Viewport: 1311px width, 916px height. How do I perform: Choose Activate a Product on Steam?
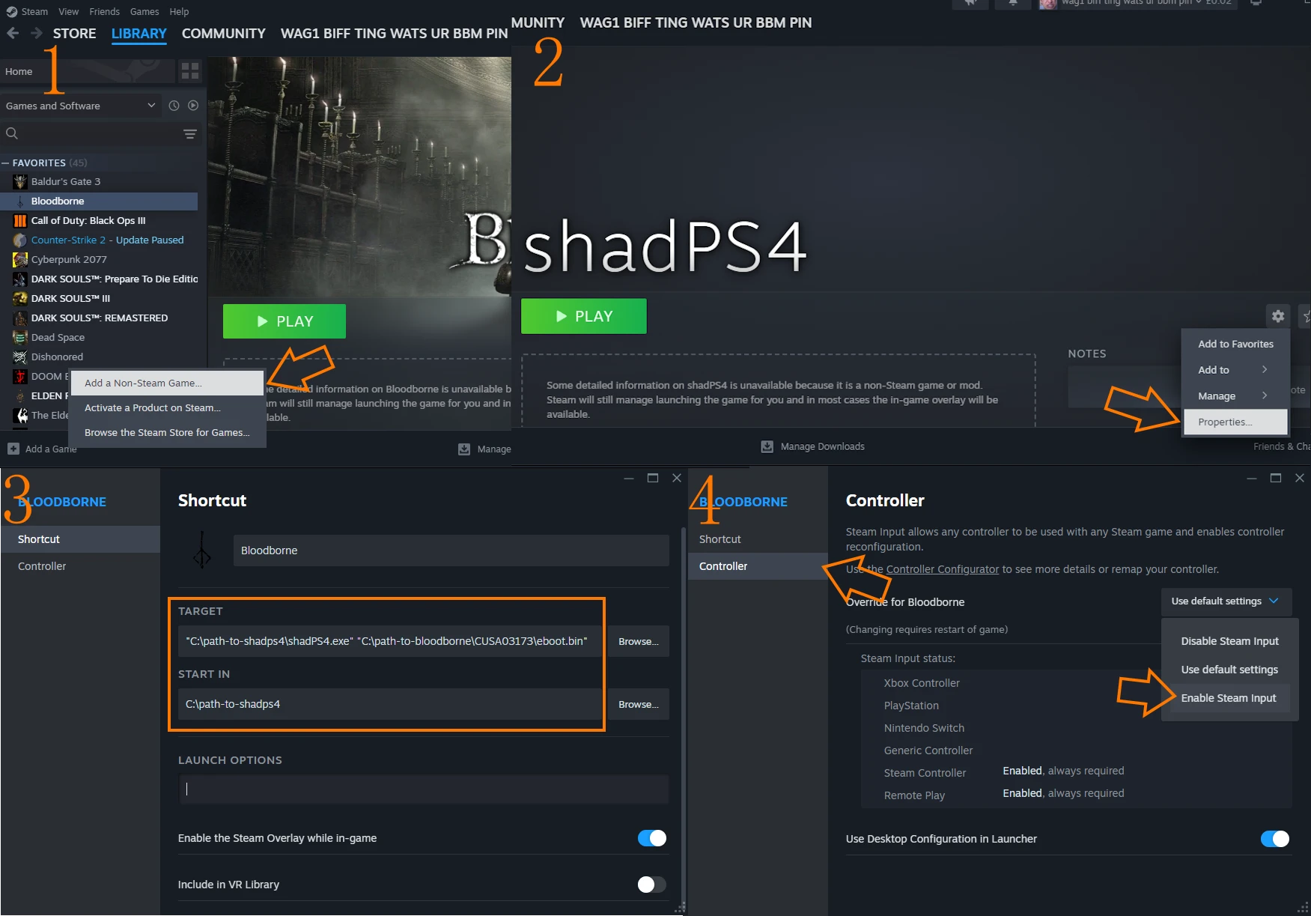pyautogui.click(x=167, y=407)
